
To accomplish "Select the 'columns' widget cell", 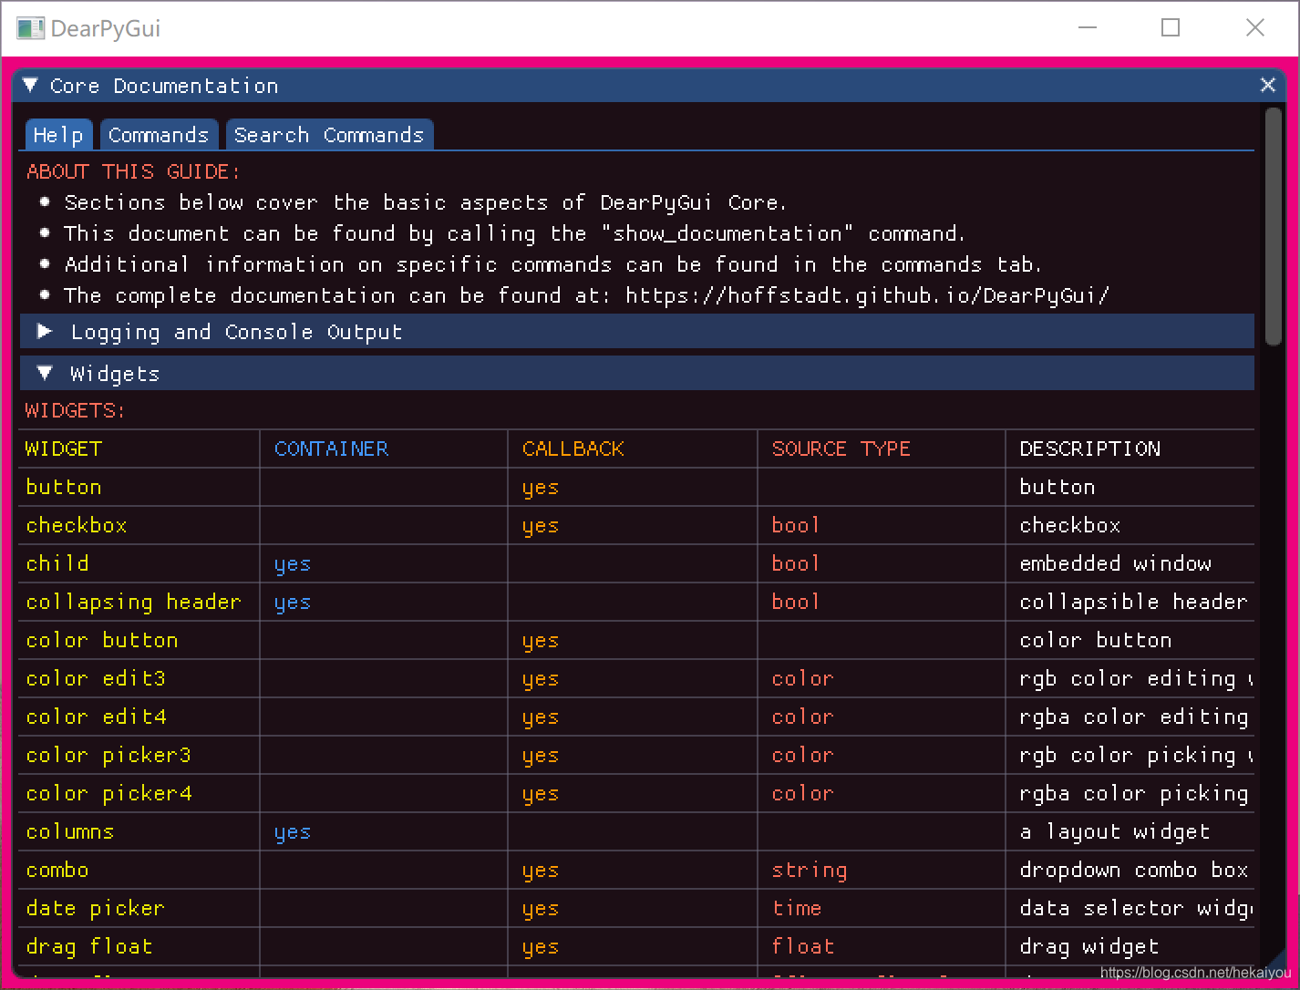I will tap(70, 831).
